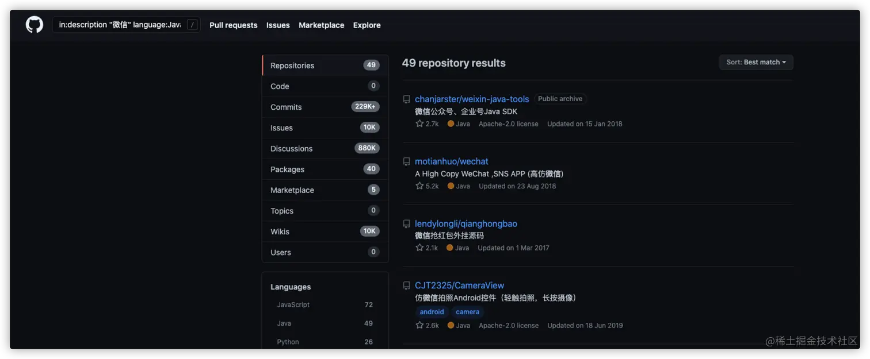Image resolution: width=870 pixels, height=359 pixels.
Task: Click Updated on 18 Jun 2019 text
Action: coord(585,325)
